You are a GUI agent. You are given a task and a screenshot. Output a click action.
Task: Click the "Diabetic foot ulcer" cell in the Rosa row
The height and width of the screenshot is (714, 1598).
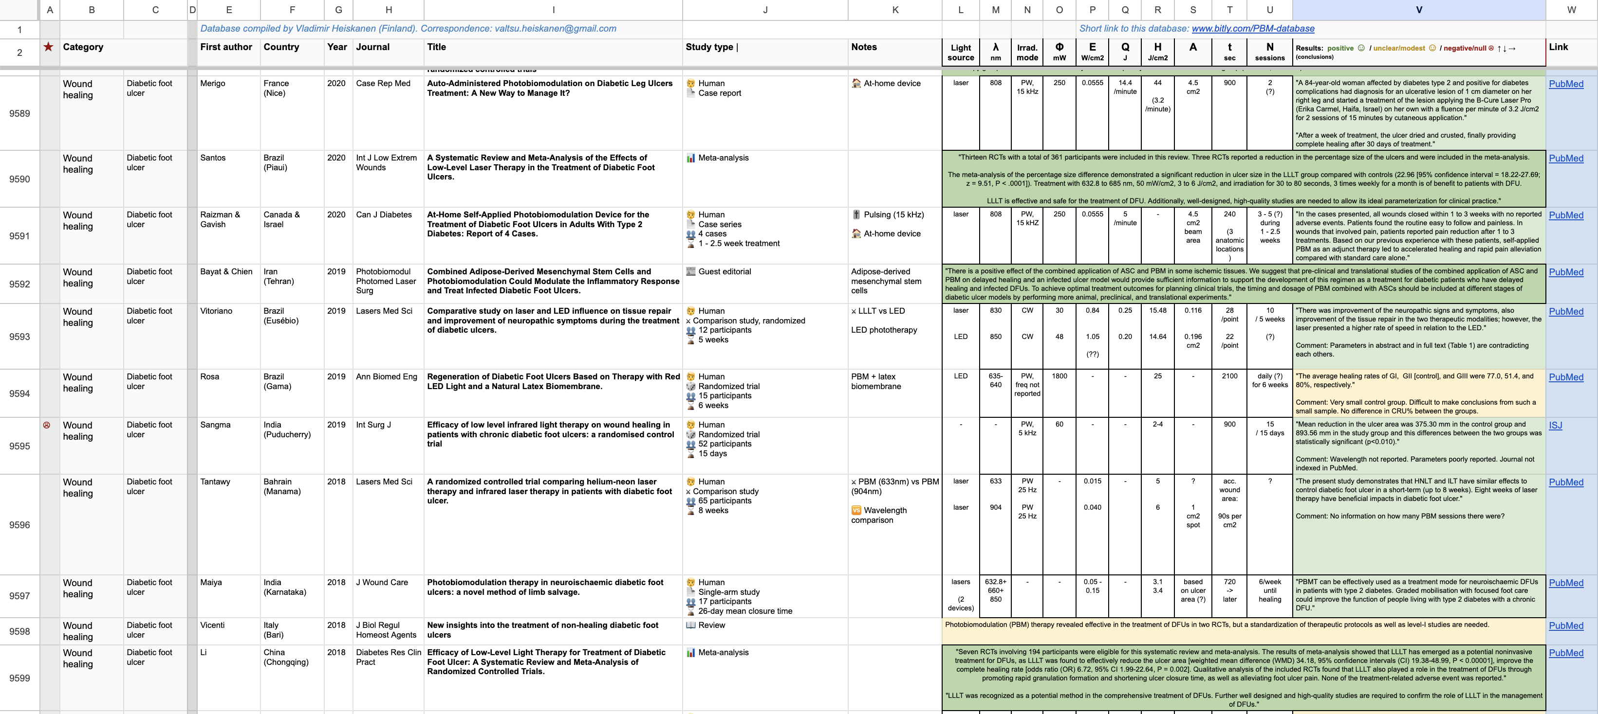pyautogui.click(x=155, y=393)
